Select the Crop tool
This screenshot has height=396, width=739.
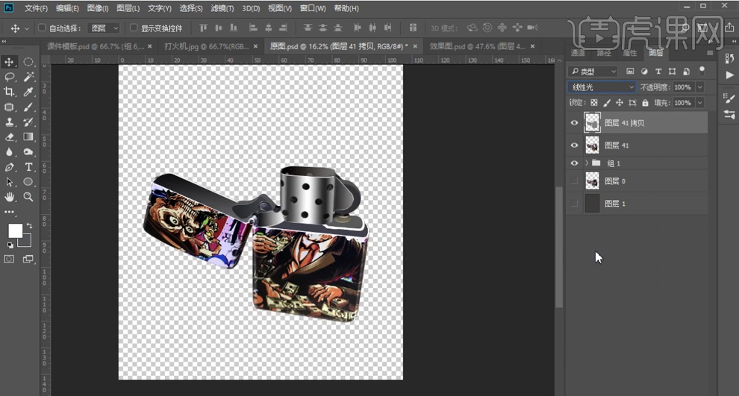pos(9,92)
